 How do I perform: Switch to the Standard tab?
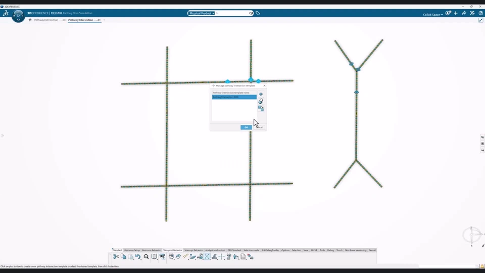(x=118, y=250)
